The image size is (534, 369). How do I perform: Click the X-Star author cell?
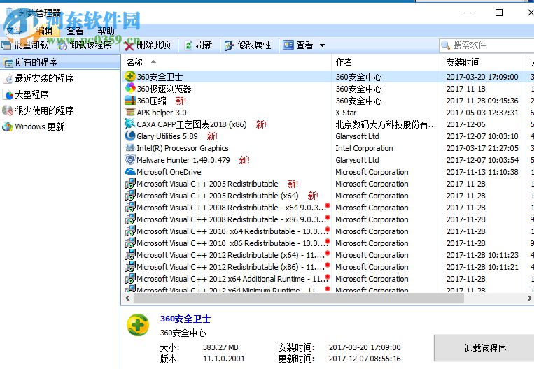(346, 113)
